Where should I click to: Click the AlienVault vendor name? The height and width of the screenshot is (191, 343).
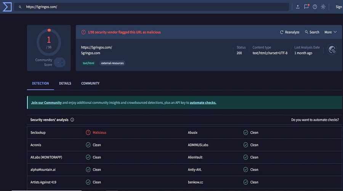195,157
